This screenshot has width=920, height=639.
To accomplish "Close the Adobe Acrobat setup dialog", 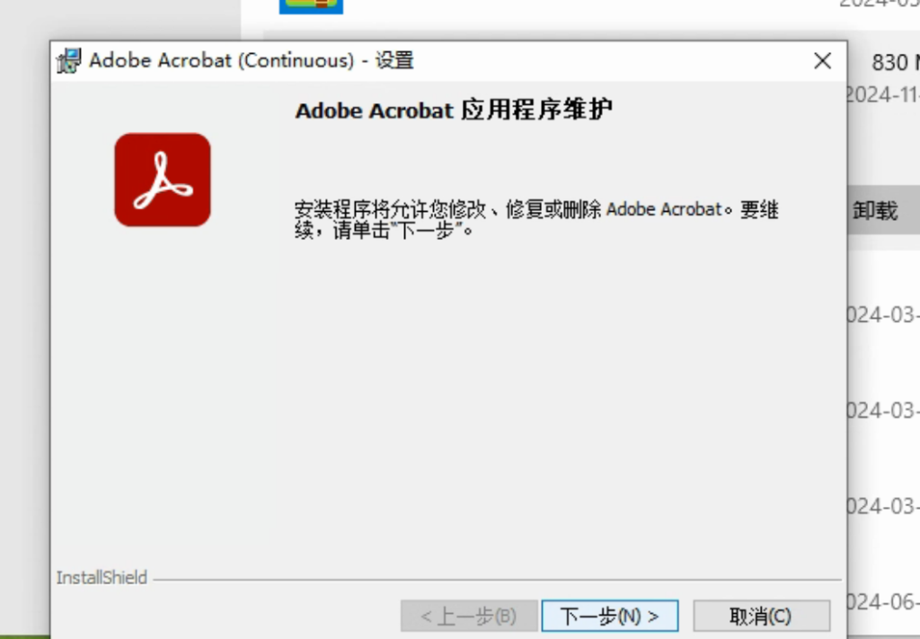I will click(823, 60).
